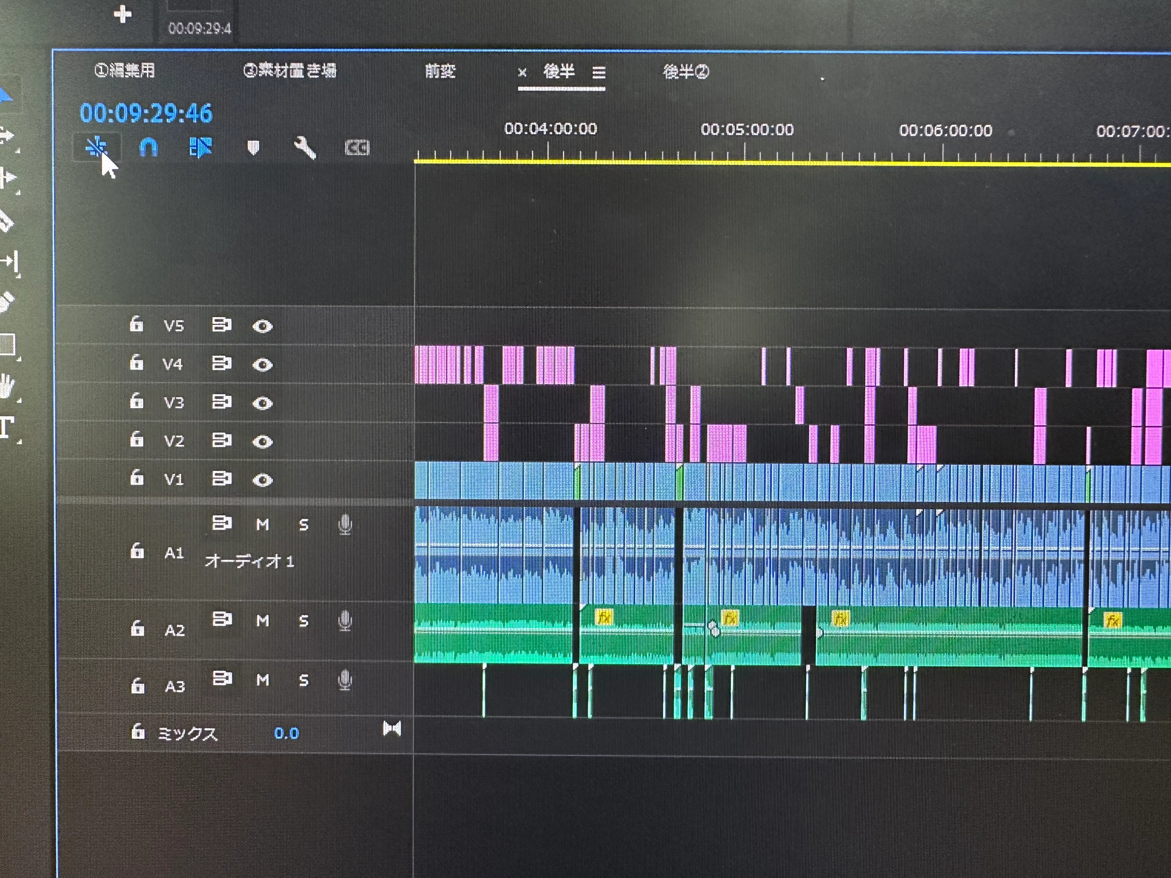Switch to the 後半② sequence tab
The height and width of the screenshot is (878, 1171).
pyautogui.click(x=686, y=71)
